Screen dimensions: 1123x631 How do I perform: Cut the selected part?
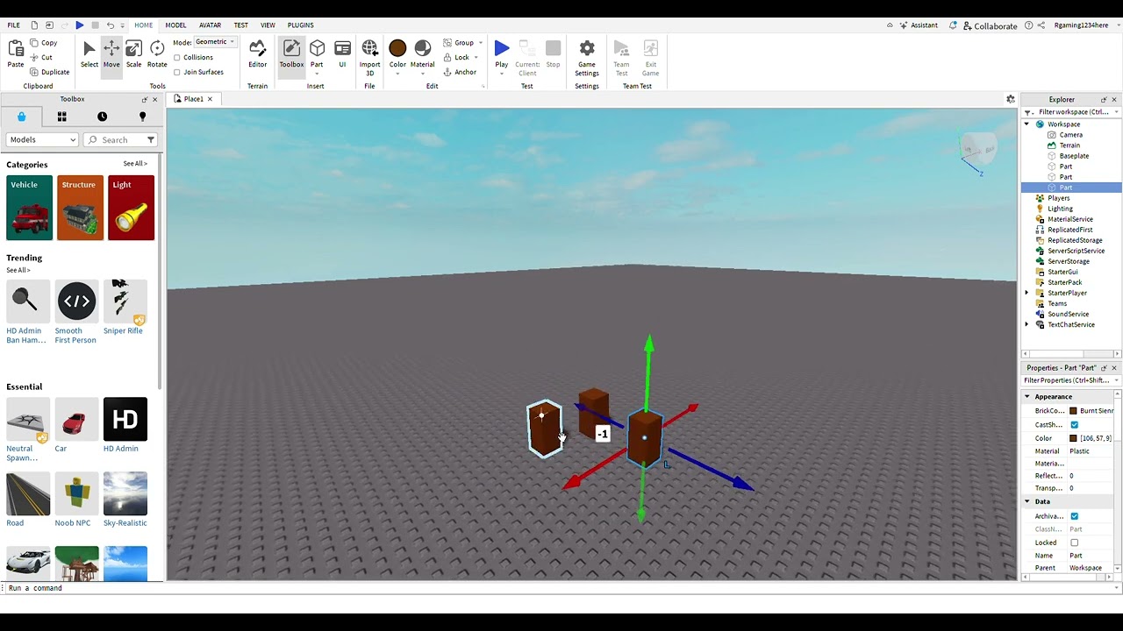[41, 57]
